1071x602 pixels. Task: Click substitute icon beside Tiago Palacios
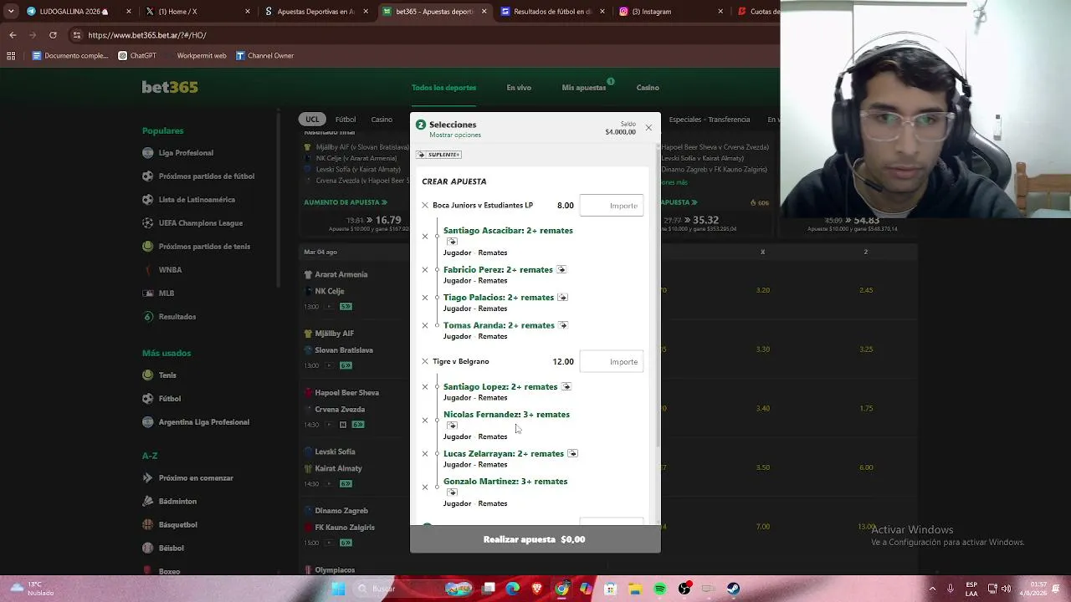562,297
